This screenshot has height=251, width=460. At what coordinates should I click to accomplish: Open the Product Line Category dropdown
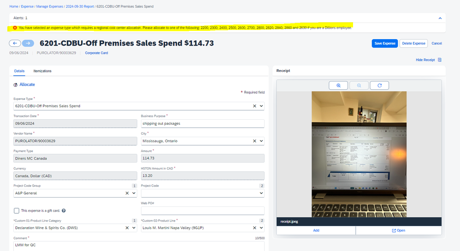134,228
